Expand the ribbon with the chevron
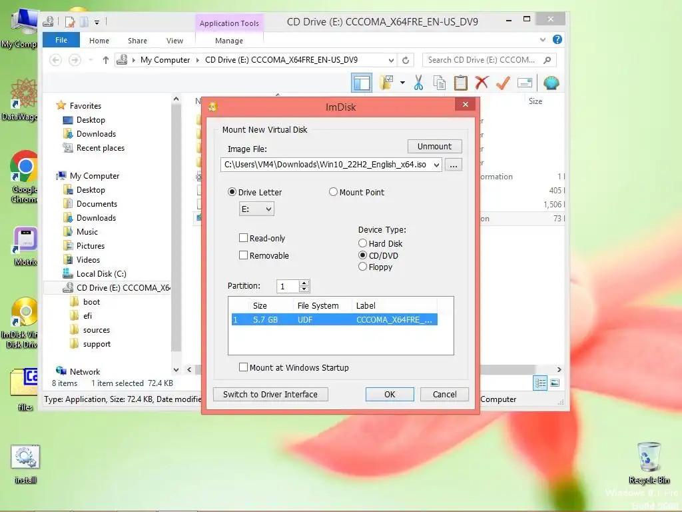 [542, 39]
